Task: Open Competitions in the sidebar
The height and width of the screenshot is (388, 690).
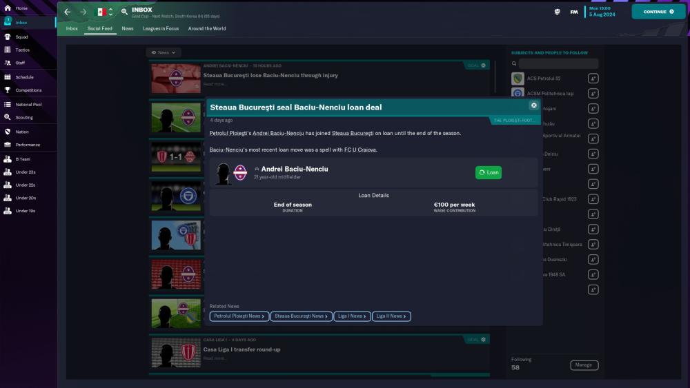Action: point(28,90)
